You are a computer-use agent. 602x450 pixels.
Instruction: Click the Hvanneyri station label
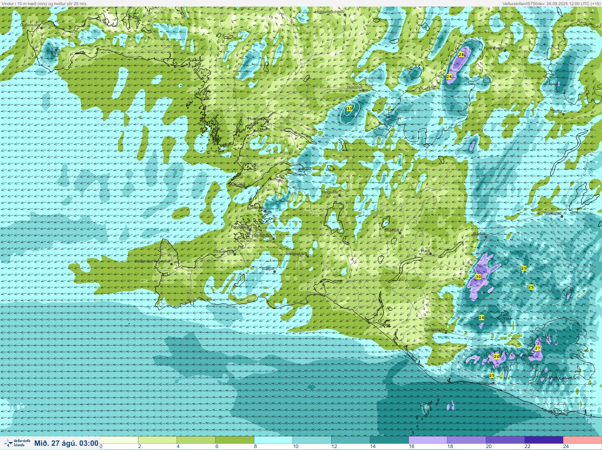(258, 119)
